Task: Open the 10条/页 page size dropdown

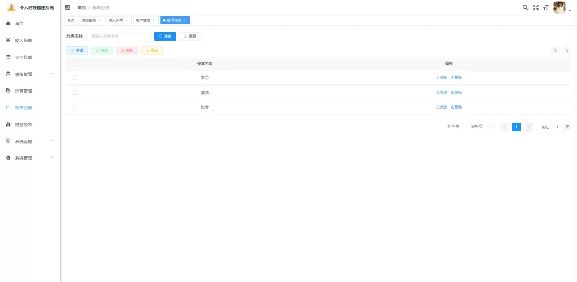Action: click(478, 127)
